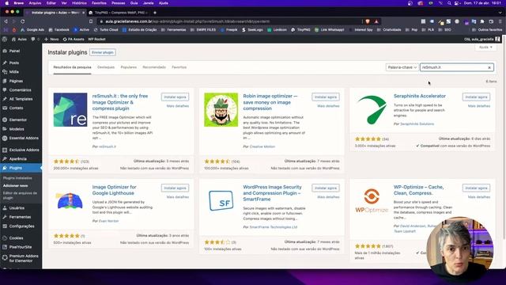Open the WP Rocket admin bar link
The width and height of the screenshot is (506, 285).
point(96,39)
